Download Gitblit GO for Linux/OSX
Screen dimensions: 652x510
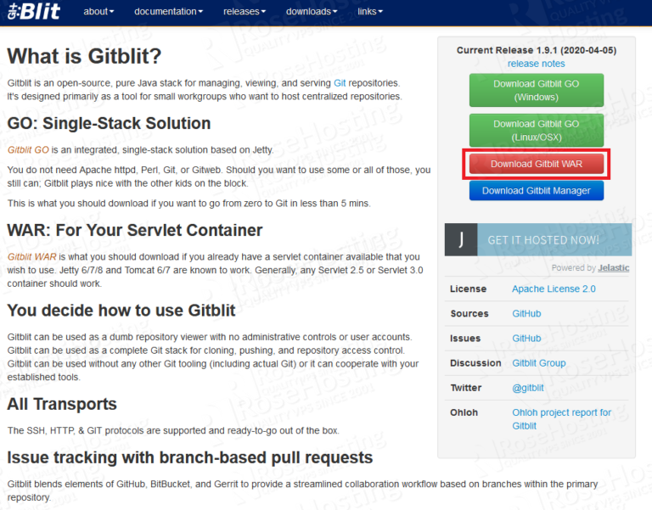[x=537, y=131]
